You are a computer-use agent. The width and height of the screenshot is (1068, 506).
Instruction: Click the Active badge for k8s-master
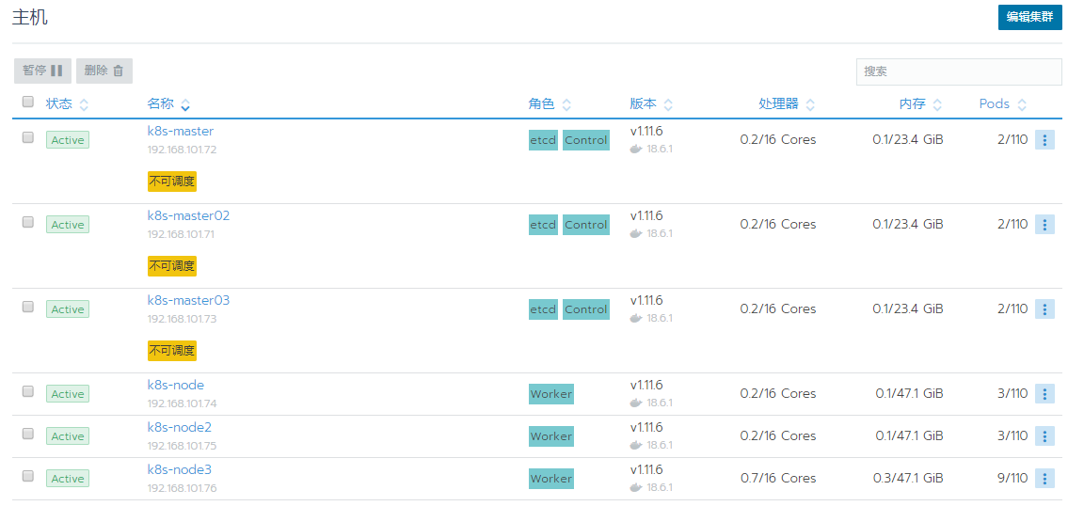[x=68, y=140]
